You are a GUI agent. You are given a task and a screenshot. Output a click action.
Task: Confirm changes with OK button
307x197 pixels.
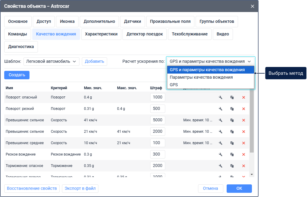pyautogui.click(x=239, y=189)
